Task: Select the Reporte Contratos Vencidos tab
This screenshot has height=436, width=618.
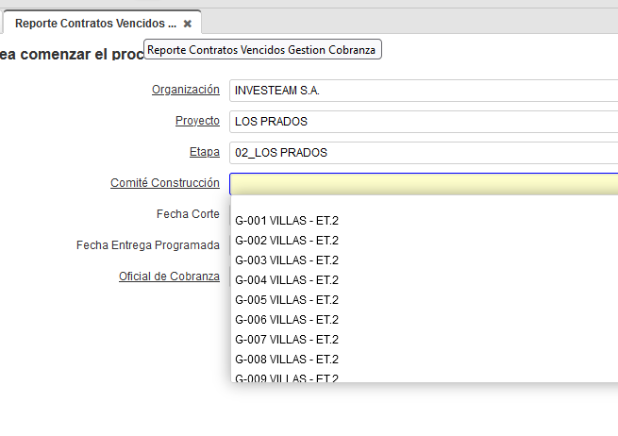Action: pos(94,23)
